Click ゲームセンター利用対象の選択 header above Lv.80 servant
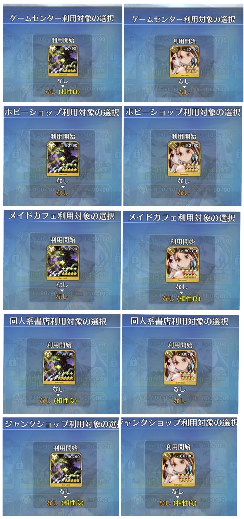This screenshot has height=519, width=244. tap(184, 19)
